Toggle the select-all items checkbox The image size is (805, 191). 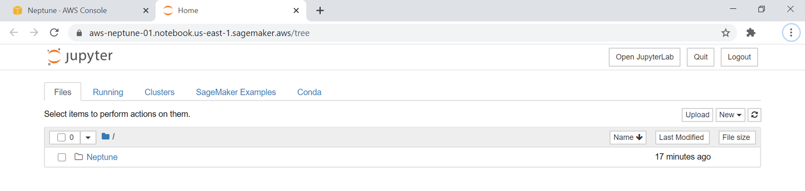(61, 138)
